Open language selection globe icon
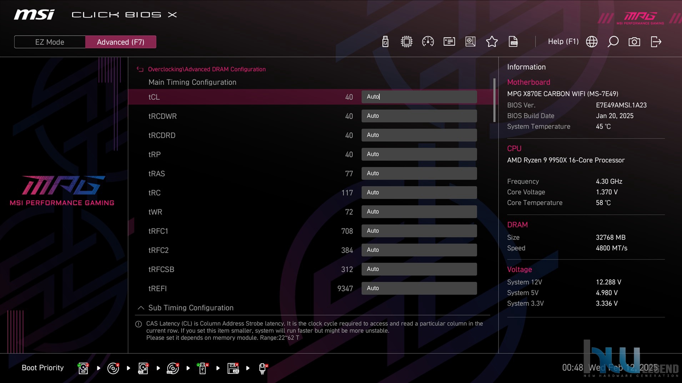Image resolution: width=682 pixels, height=383 pixels. pyautogui.click(x=592, y=42)
